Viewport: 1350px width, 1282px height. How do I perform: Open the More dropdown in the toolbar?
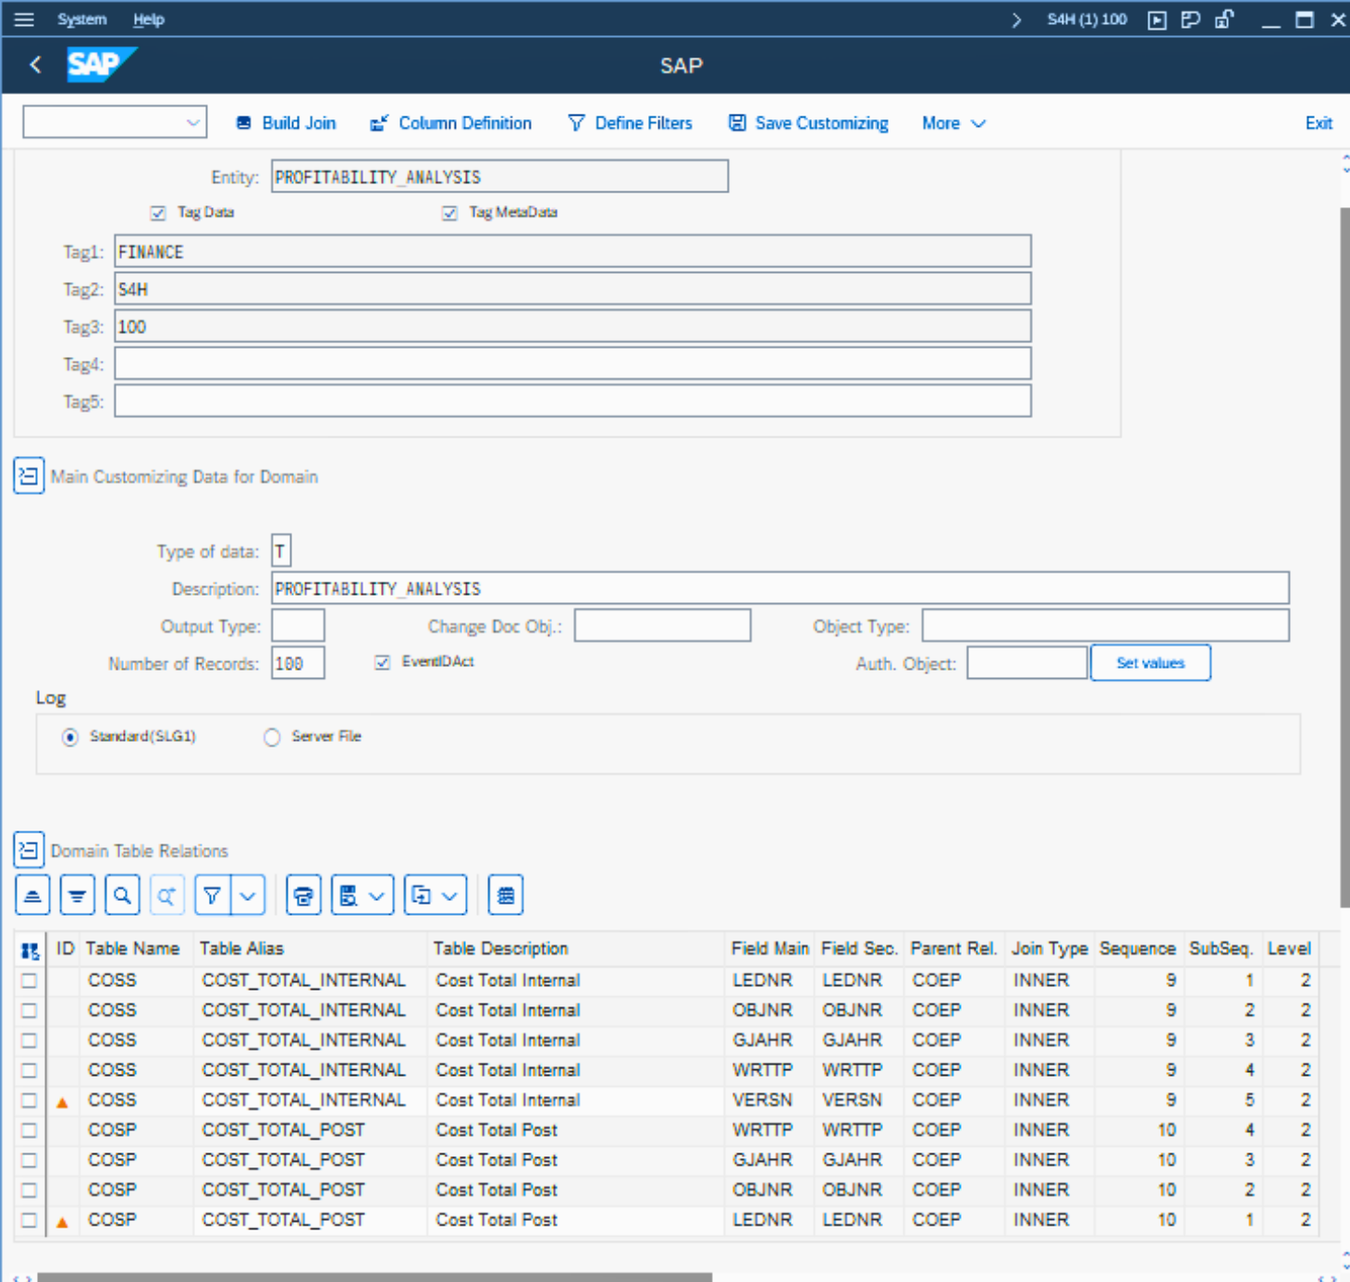953,123
